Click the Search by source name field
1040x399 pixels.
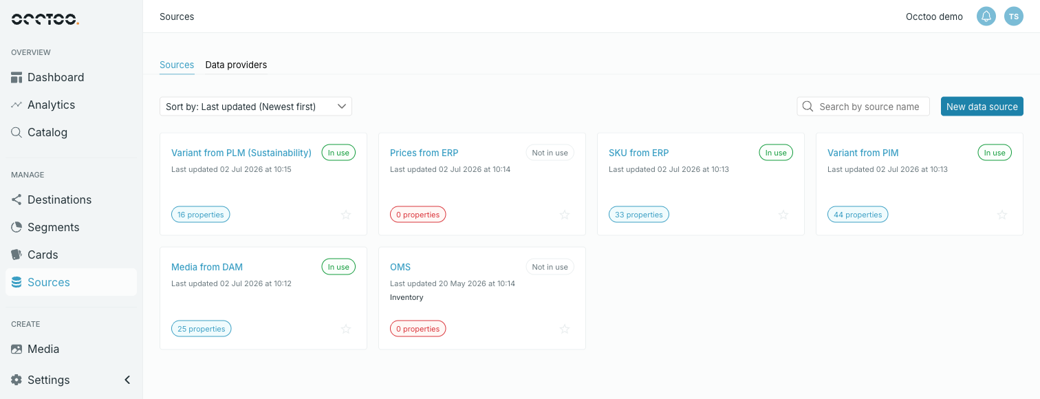click(x=863, y=107)
